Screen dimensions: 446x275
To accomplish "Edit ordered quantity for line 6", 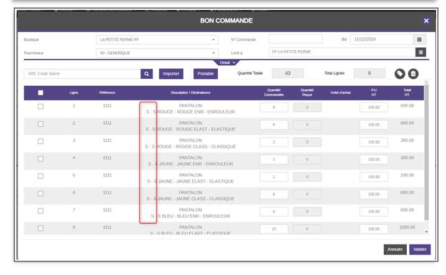I will point(274,194).
